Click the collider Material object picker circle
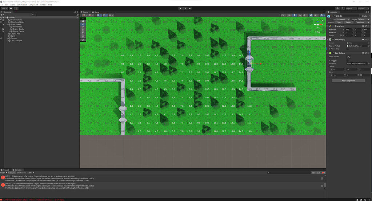 pyautogui.click(x=369, y=63)
